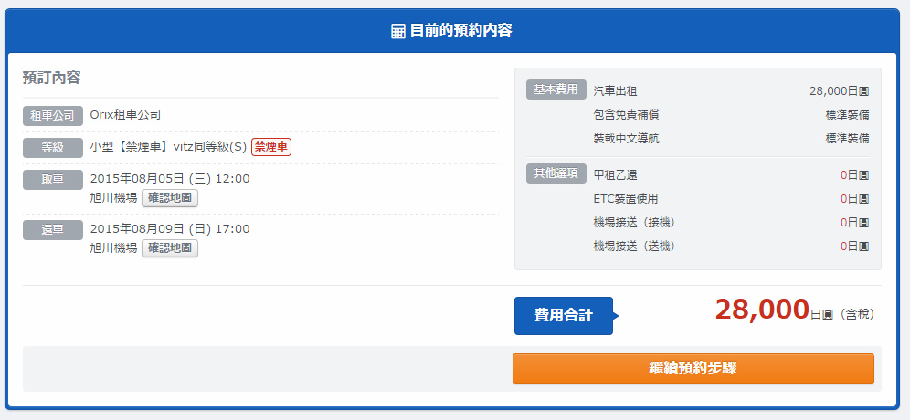Click the ETC裝置使用 option row

(x=731, y=199)
